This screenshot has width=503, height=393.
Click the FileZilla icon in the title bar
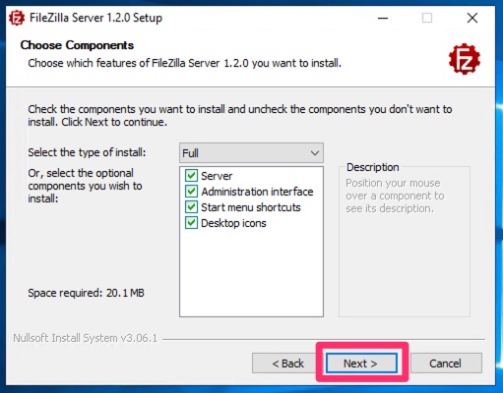17,18
